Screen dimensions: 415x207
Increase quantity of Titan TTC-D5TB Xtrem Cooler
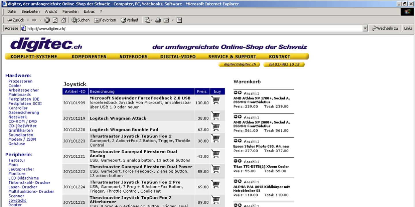pyautogui.click(x=239, y=161)
